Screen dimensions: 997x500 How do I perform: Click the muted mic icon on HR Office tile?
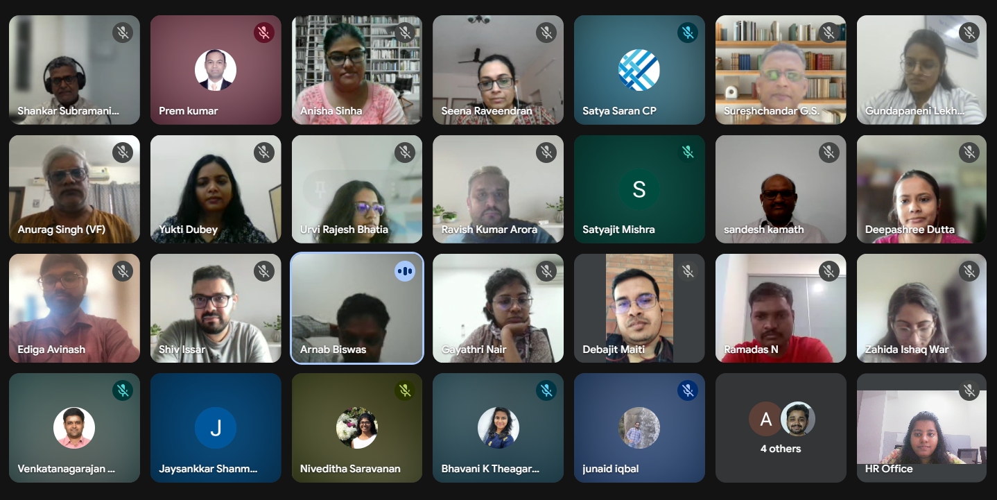click(969, 391)
